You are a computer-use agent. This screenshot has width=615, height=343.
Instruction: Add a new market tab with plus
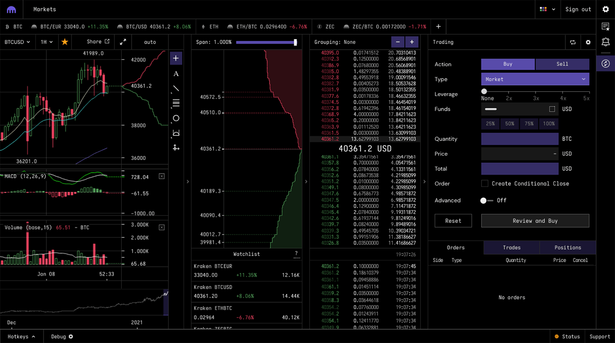point(439,26)
